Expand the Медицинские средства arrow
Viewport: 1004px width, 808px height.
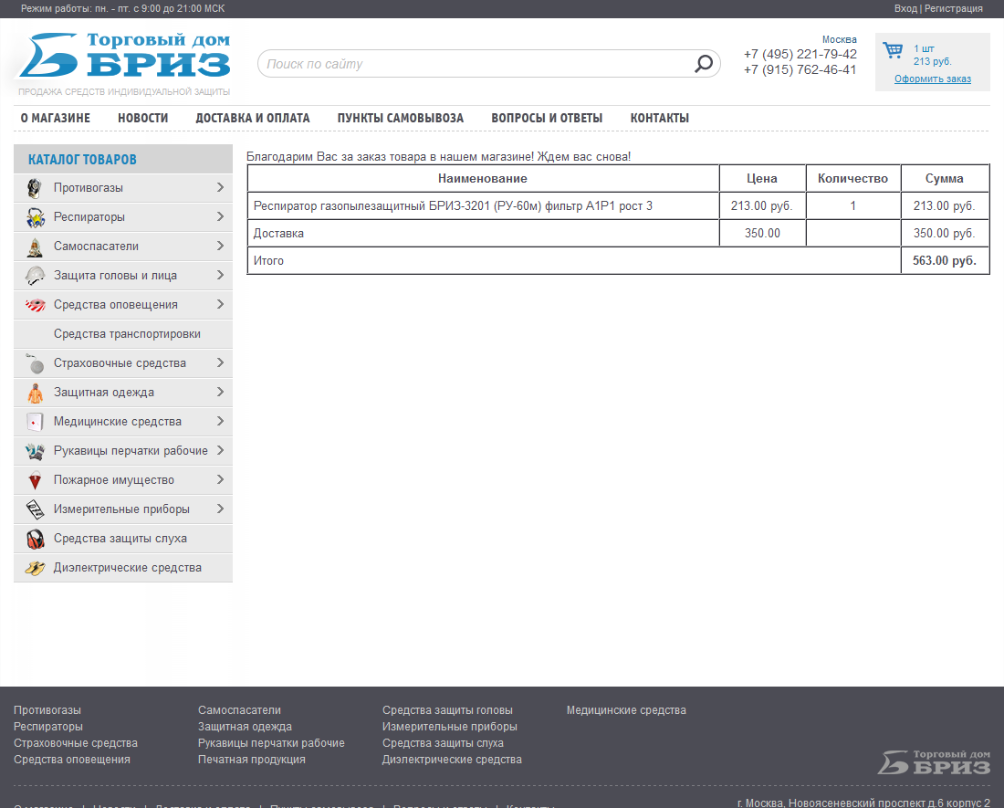pyautogui.click(x=220, y=421)
